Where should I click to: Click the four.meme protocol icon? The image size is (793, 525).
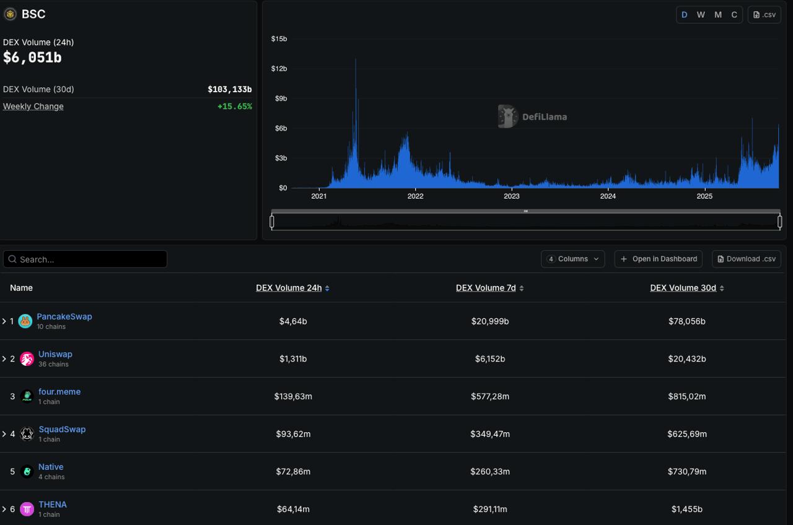[27, 396]
